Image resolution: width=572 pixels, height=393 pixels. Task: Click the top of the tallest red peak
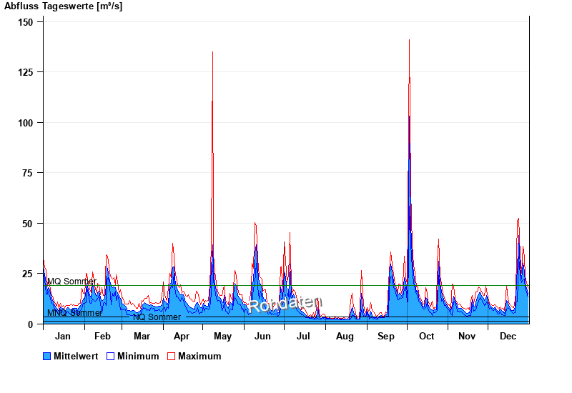pyautogui.click(x=409, y=40)
